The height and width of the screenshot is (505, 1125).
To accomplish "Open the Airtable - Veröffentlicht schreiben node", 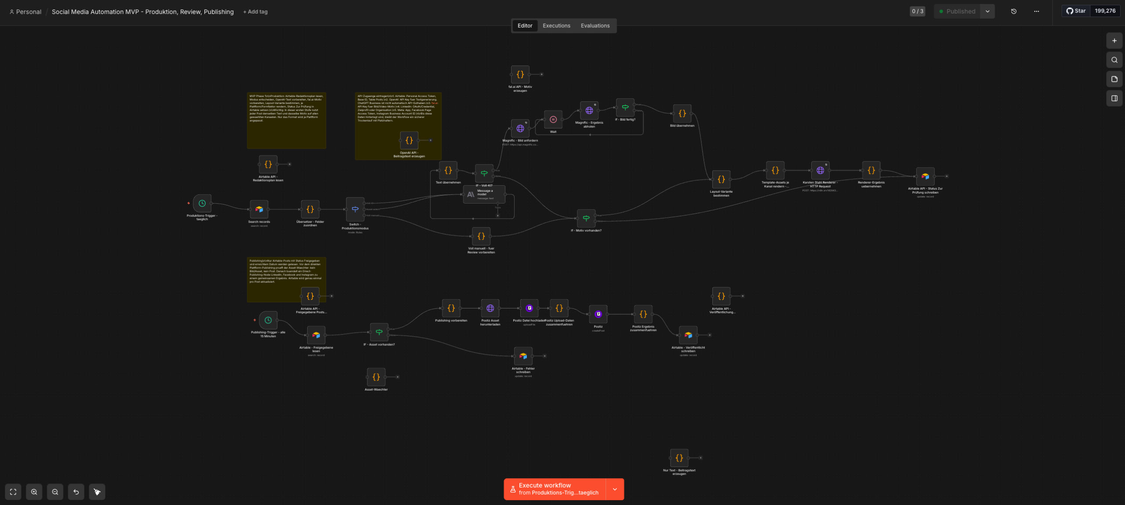I will tap(688, 335).
